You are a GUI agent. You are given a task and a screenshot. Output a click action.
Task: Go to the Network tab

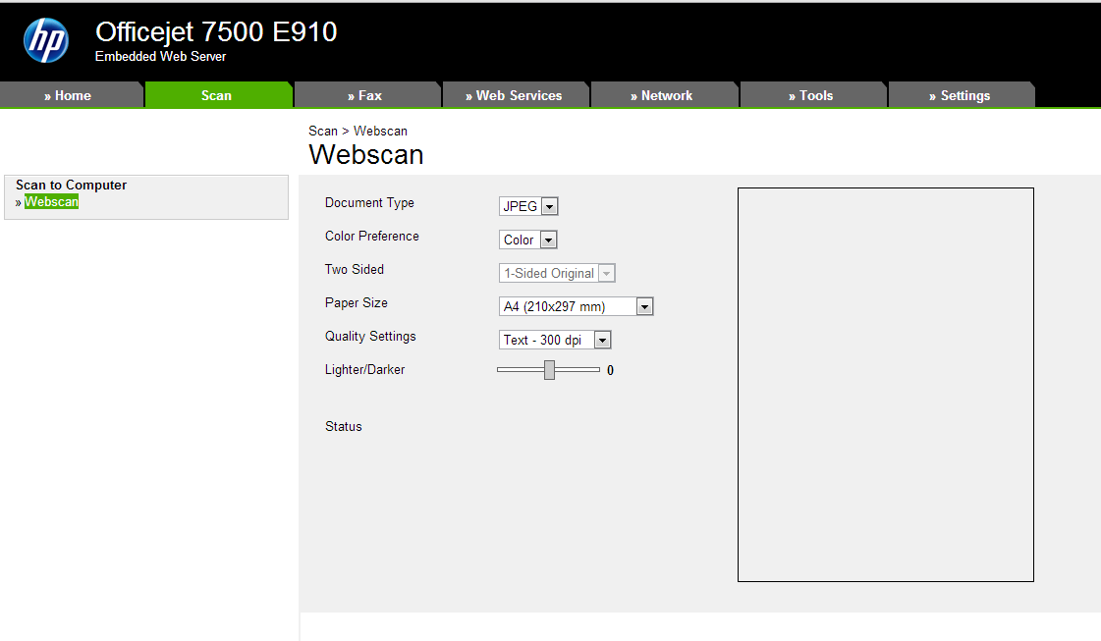[664, 95]
